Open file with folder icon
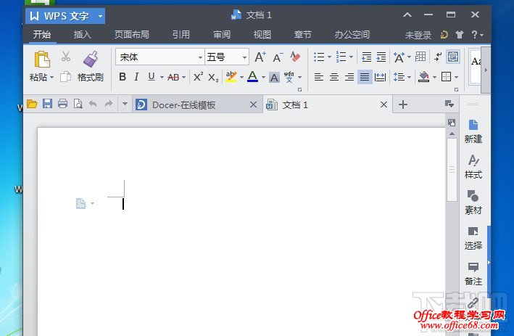Image resolution: width=514 pixels, height=336 pixels. pyautogui.click(x=32, y=104)
